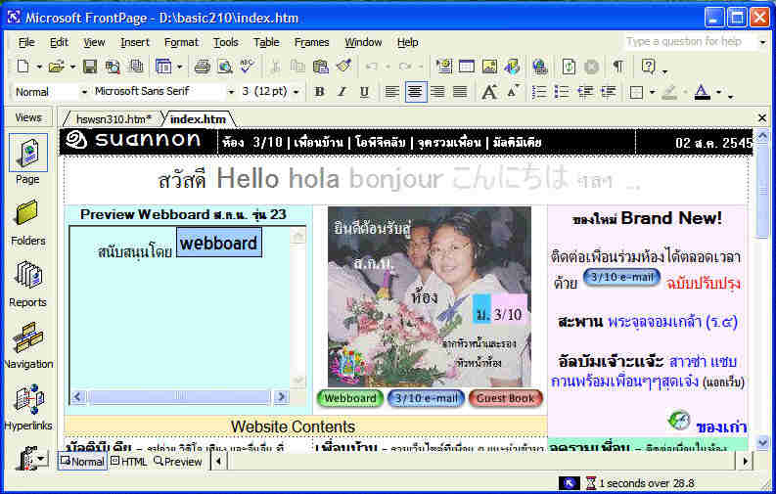Toggle Bold formatting

tap(320, 92)
